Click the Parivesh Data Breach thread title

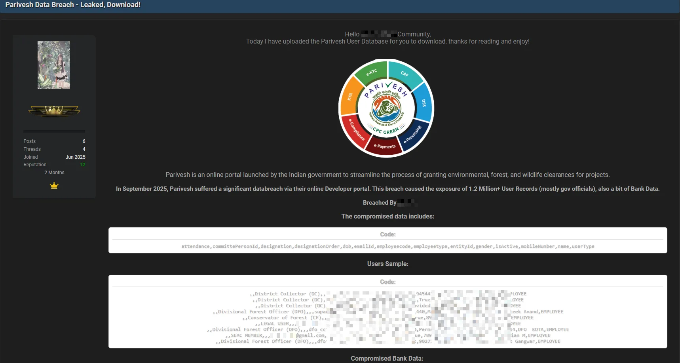[73, 5]
